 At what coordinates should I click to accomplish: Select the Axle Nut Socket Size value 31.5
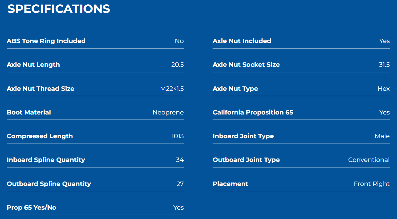coord(384,65)
